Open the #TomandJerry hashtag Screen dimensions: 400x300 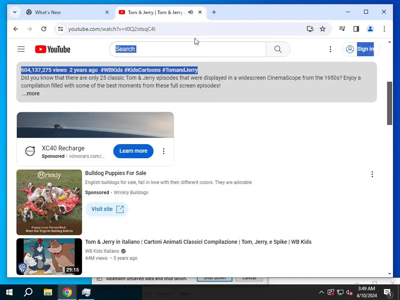[x=180, y=70]
